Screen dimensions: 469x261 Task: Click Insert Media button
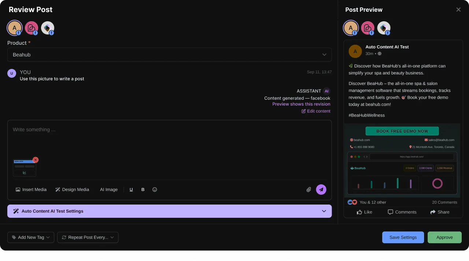(31, 190)
